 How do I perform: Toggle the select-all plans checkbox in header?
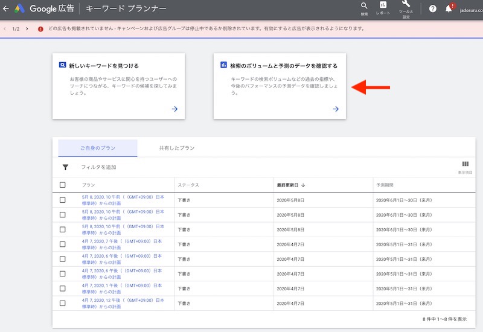[63, 185]
